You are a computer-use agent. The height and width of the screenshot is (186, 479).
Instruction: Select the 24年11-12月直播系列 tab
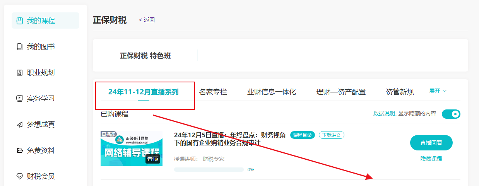(x=144, y=92)
